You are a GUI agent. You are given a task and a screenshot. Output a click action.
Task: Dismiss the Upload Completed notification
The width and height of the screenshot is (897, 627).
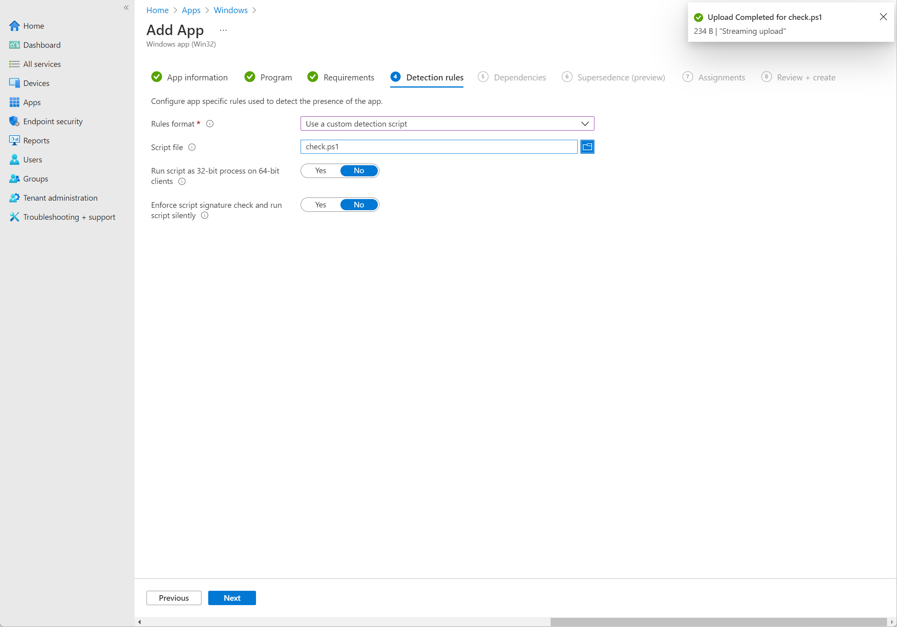tap(883, 17)
